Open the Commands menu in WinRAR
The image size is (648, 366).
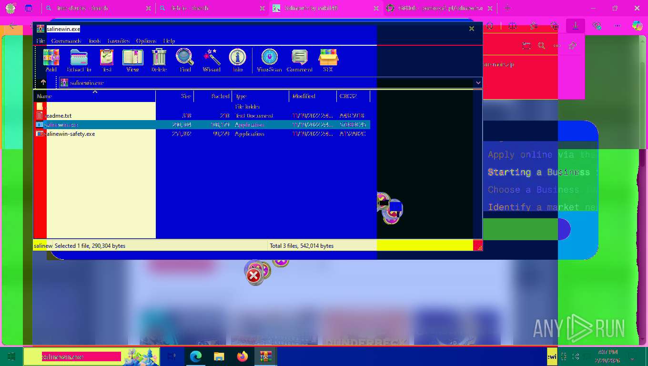pyautogui.click(x=66, y=41)
